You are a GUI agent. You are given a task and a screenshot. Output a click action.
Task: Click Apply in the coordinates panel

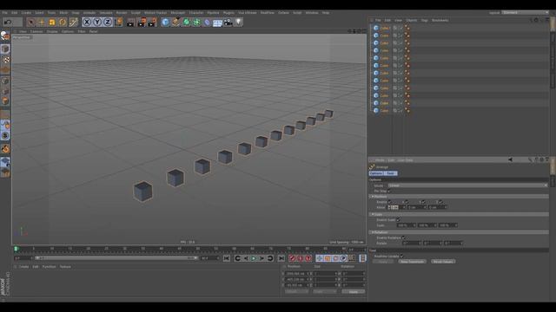pos(354,292)
